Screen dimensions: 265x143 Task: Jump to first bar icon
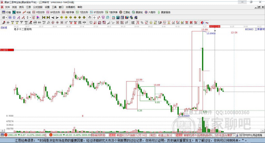tap(43, 18)
